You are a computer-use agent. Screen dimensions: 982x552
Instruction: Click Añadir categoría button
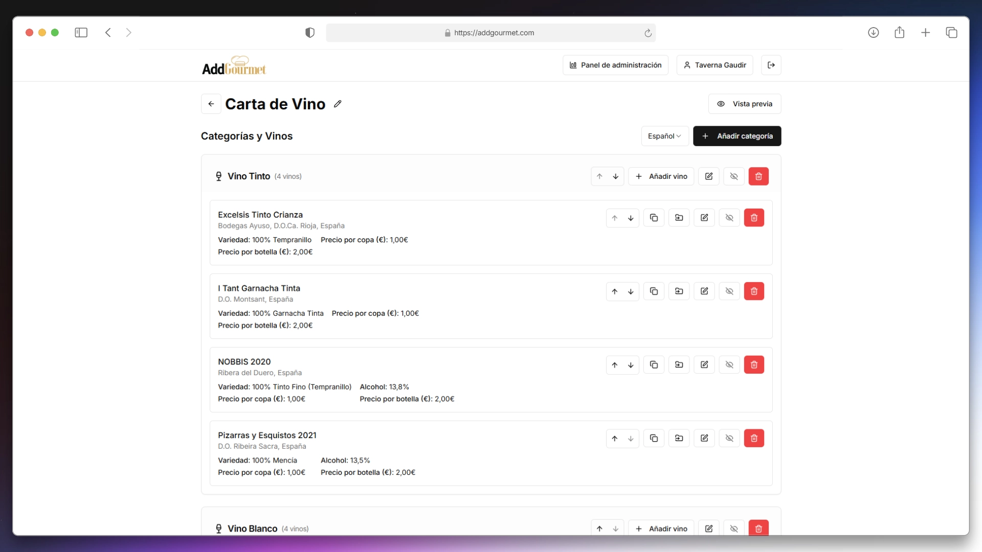tap(737, 136)
